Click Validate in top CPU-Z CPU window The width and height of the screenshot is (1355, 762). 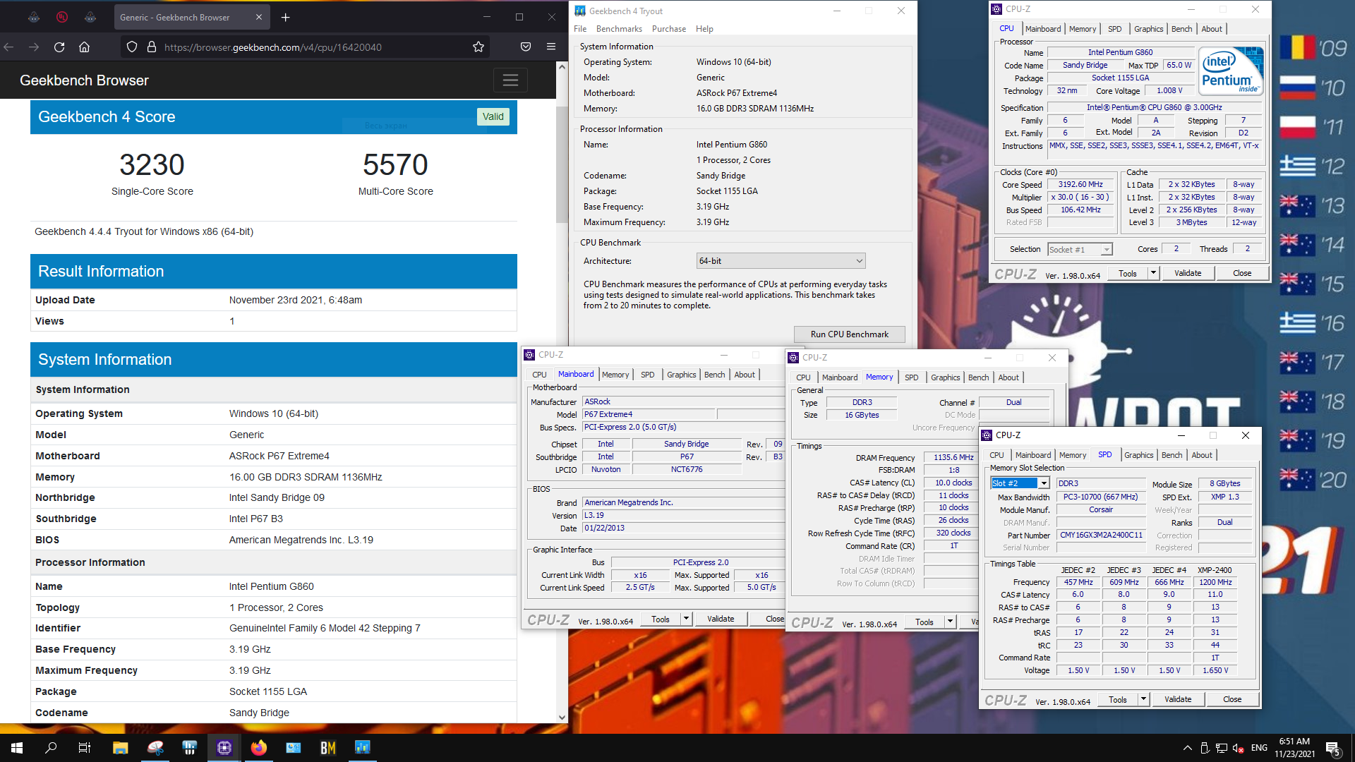(x=1188, y=273)
